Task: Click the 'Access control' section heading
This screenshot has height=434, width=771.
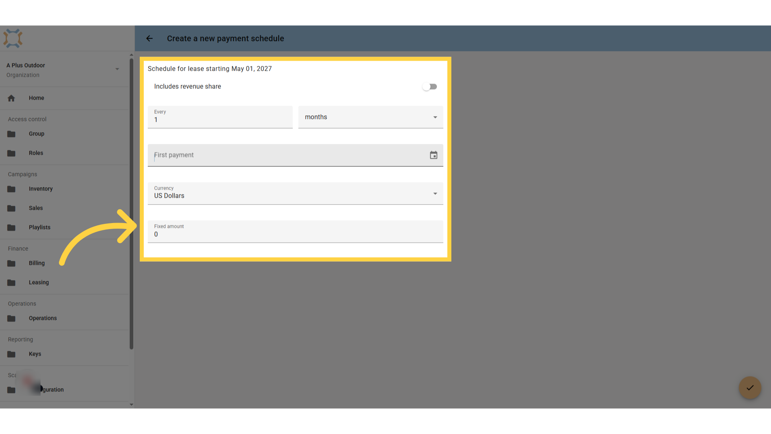Action: [27, 119]
